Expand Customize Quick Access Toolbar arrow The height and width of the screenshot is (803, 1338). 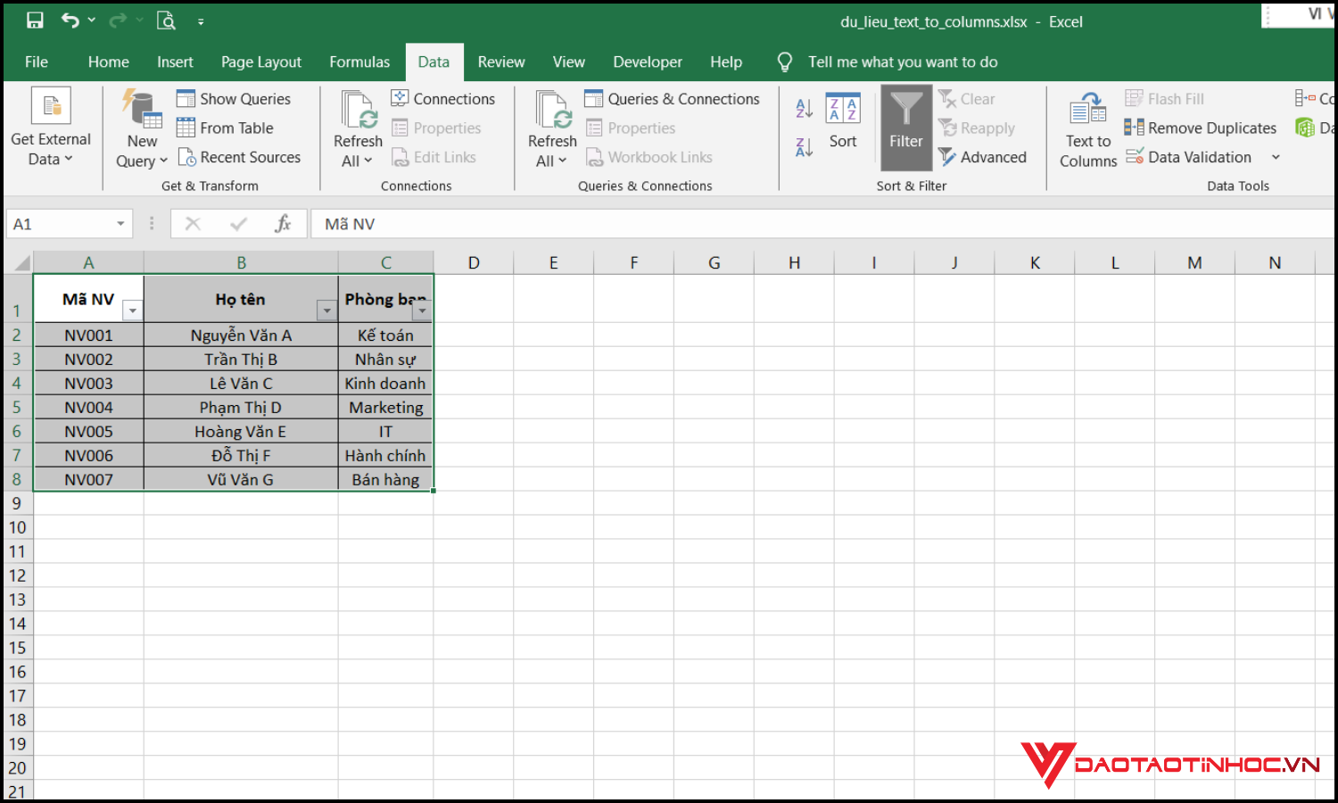201,21
